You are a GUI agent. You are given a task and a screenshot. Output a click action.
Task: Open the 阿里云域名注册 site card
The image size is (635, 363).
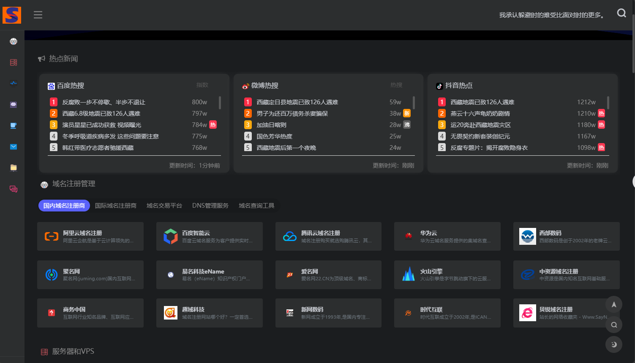(90, 236)
